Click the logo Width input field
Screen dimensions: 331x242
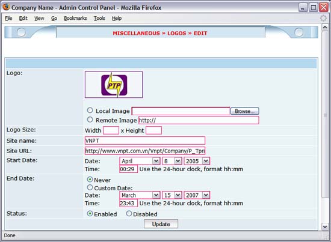111,130
